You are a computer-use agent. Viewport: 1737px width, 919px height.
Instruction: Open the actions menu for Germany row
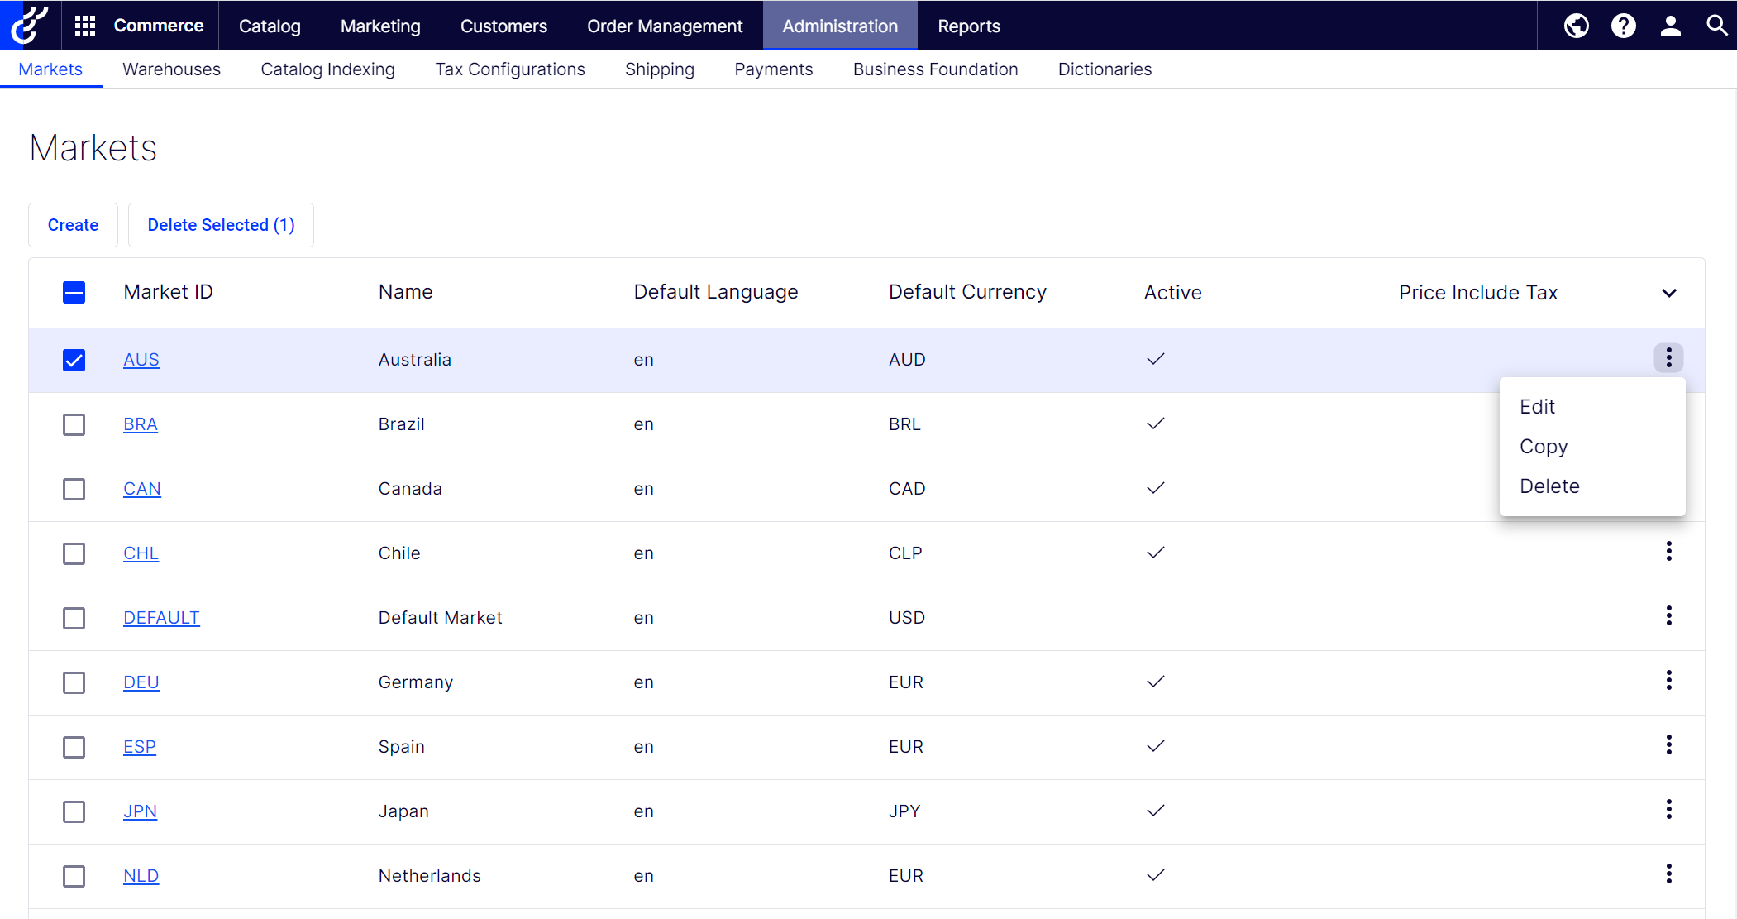[x=1668, y=681]
